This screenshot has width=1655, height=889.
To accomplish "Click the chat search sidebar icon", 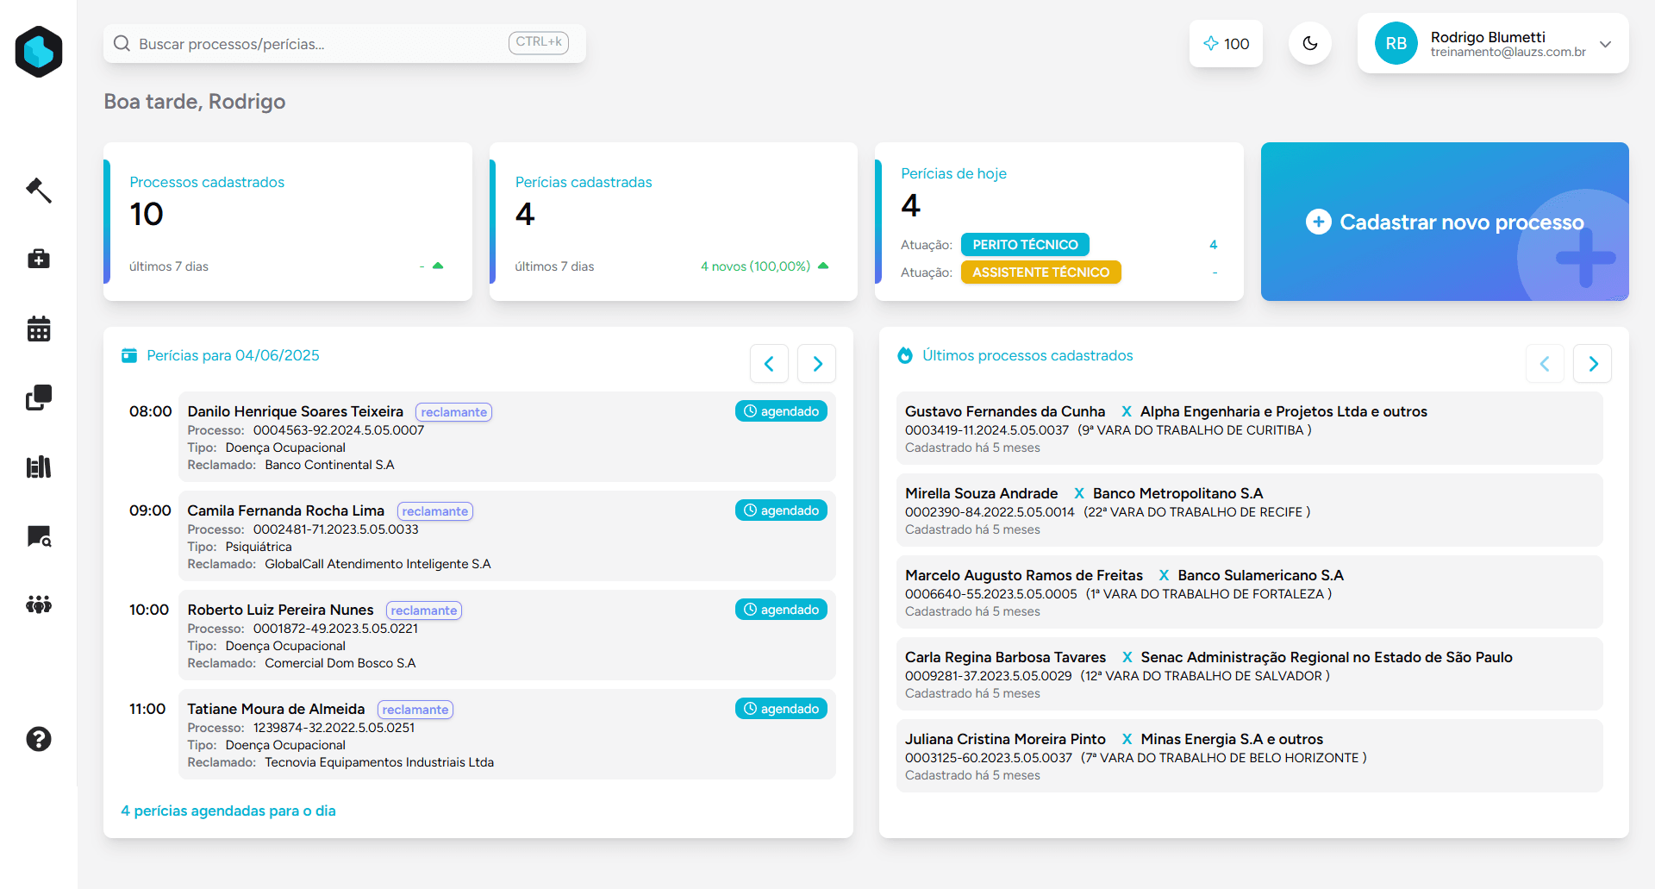I will [39, 536].
